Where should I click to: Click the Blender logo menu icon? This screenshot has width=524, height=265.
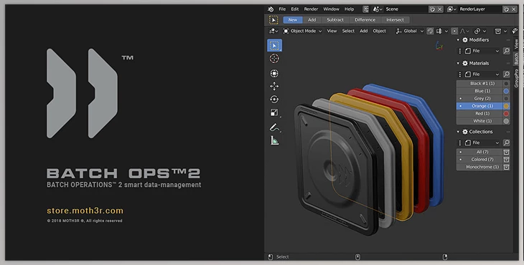coord(271,9)
